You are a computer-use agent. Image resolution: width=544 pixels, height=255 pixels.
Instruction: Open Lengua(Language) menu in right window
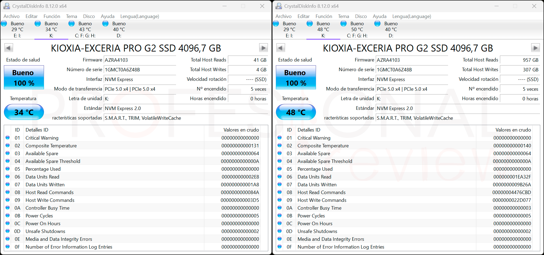(412, 16)
